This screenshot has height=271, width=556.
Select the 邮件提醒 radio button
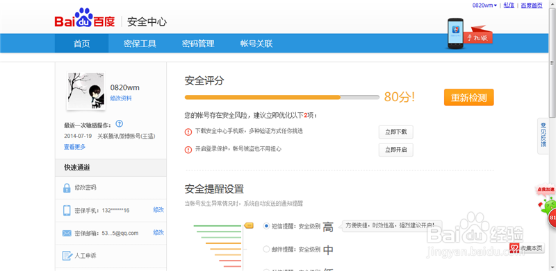coord(266,249)
